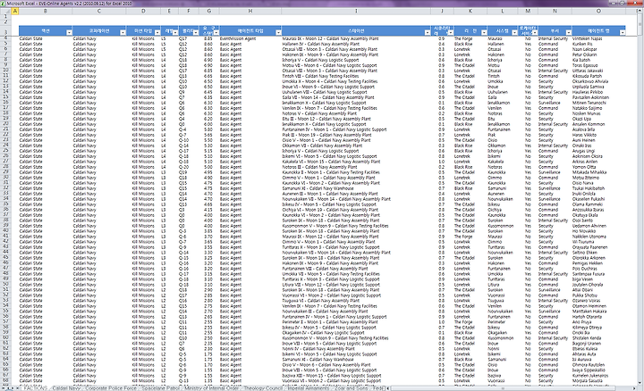Open the filter dropdown in column G header
The image size is (644, 391).
(216, 32)
